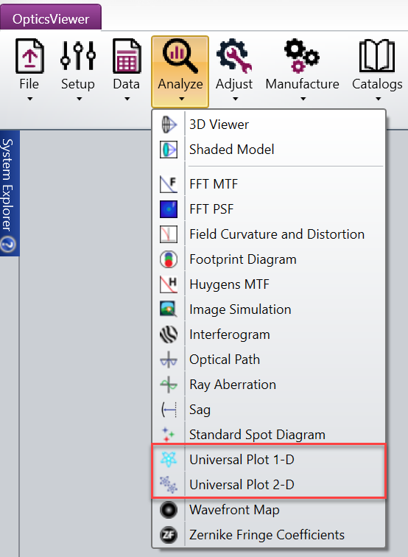Open the System Explorer side panel
The height and width of the screenshot is (557, 408).
[x=7, y=185]
